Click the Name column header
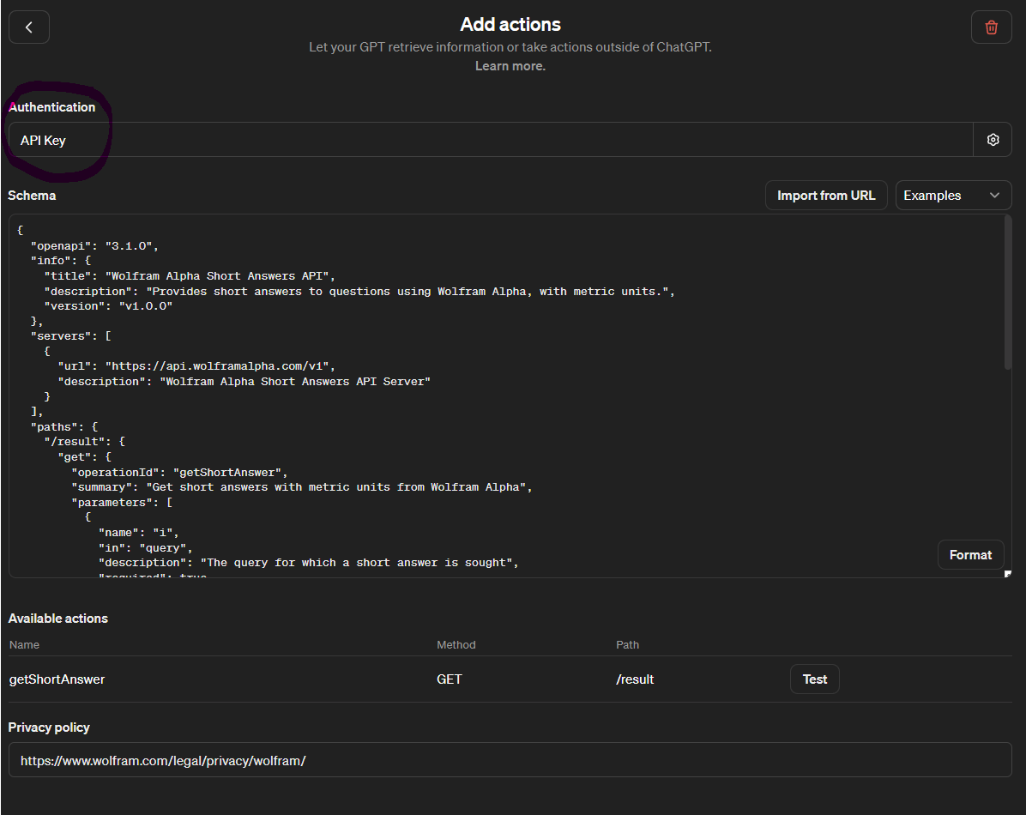 (24, 645)
